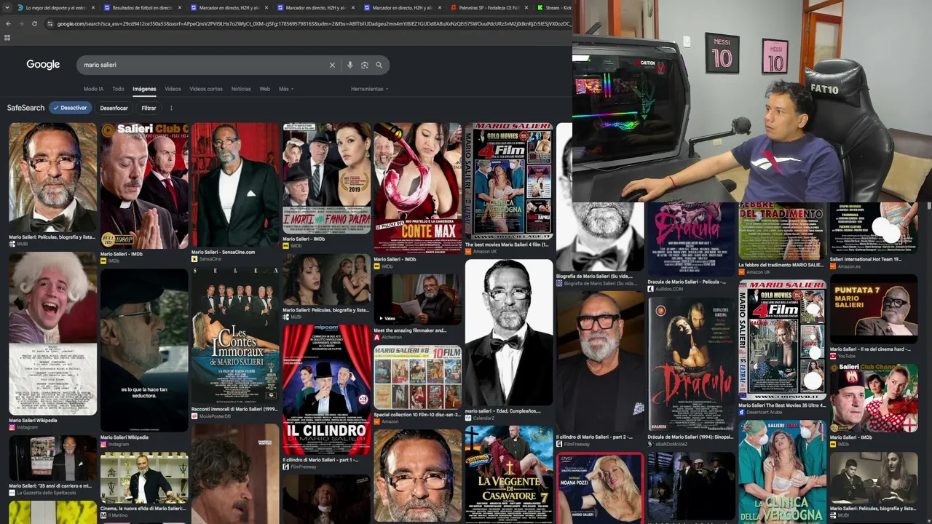
Task: Open 'Salieri International Hot Team 19...' link
Action: tap(866, 259)
